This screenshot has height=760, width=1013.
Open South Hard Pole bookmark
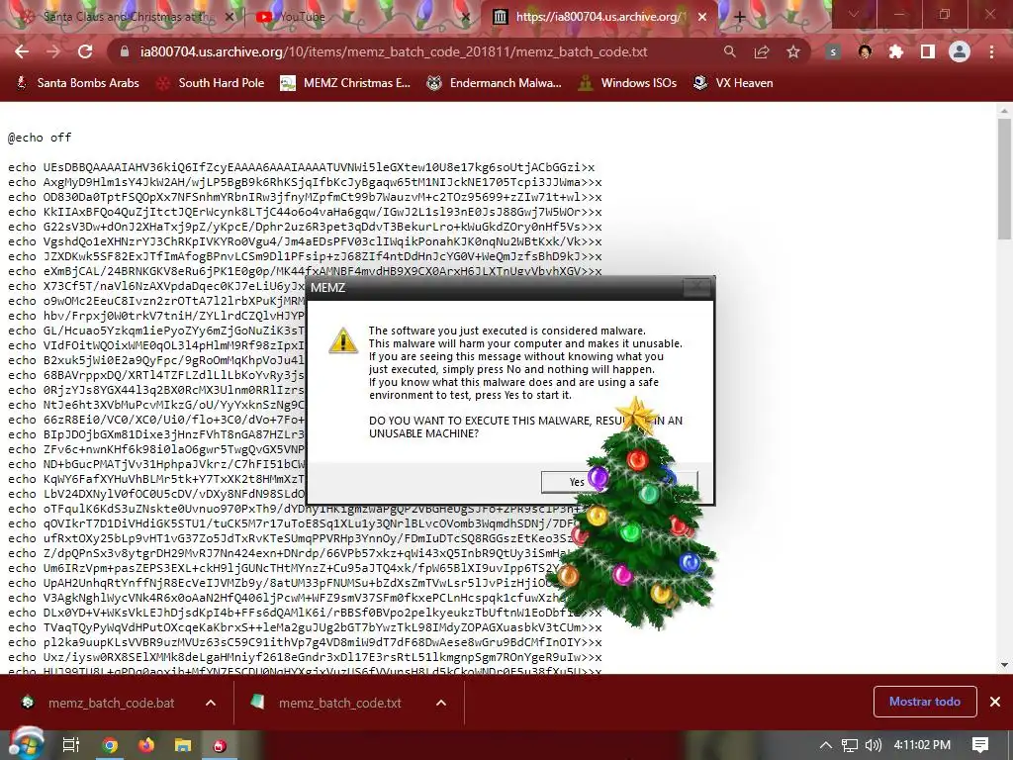pyautogui.click(x=211, y=83)
